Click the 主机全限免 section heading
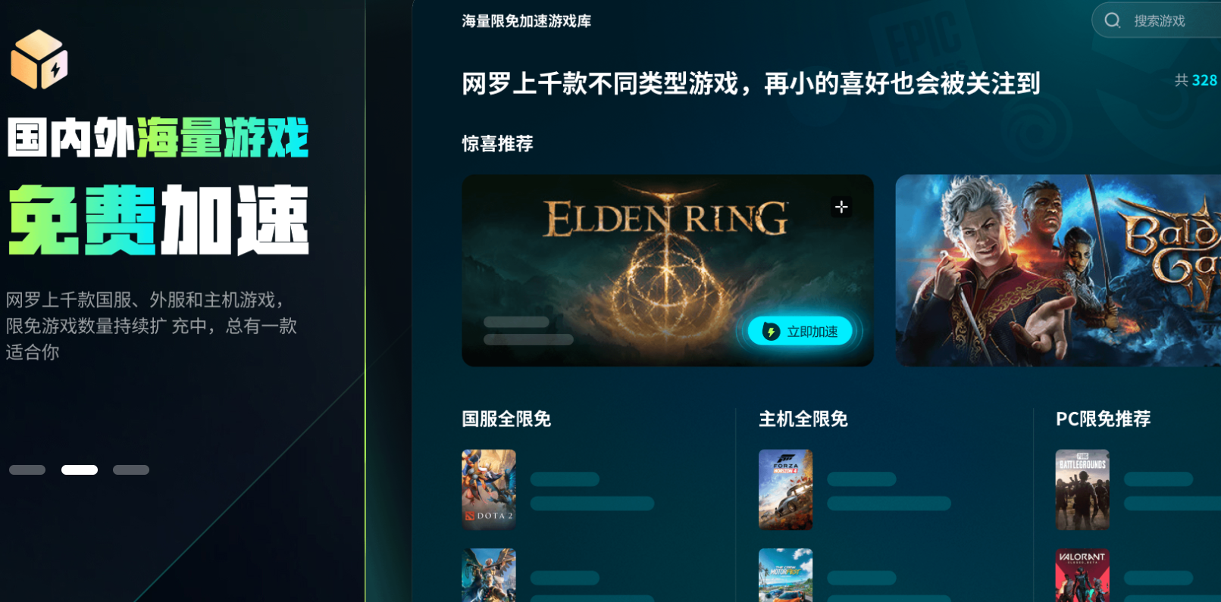This screenshot has width=1221, height=602. pos(803,419)
